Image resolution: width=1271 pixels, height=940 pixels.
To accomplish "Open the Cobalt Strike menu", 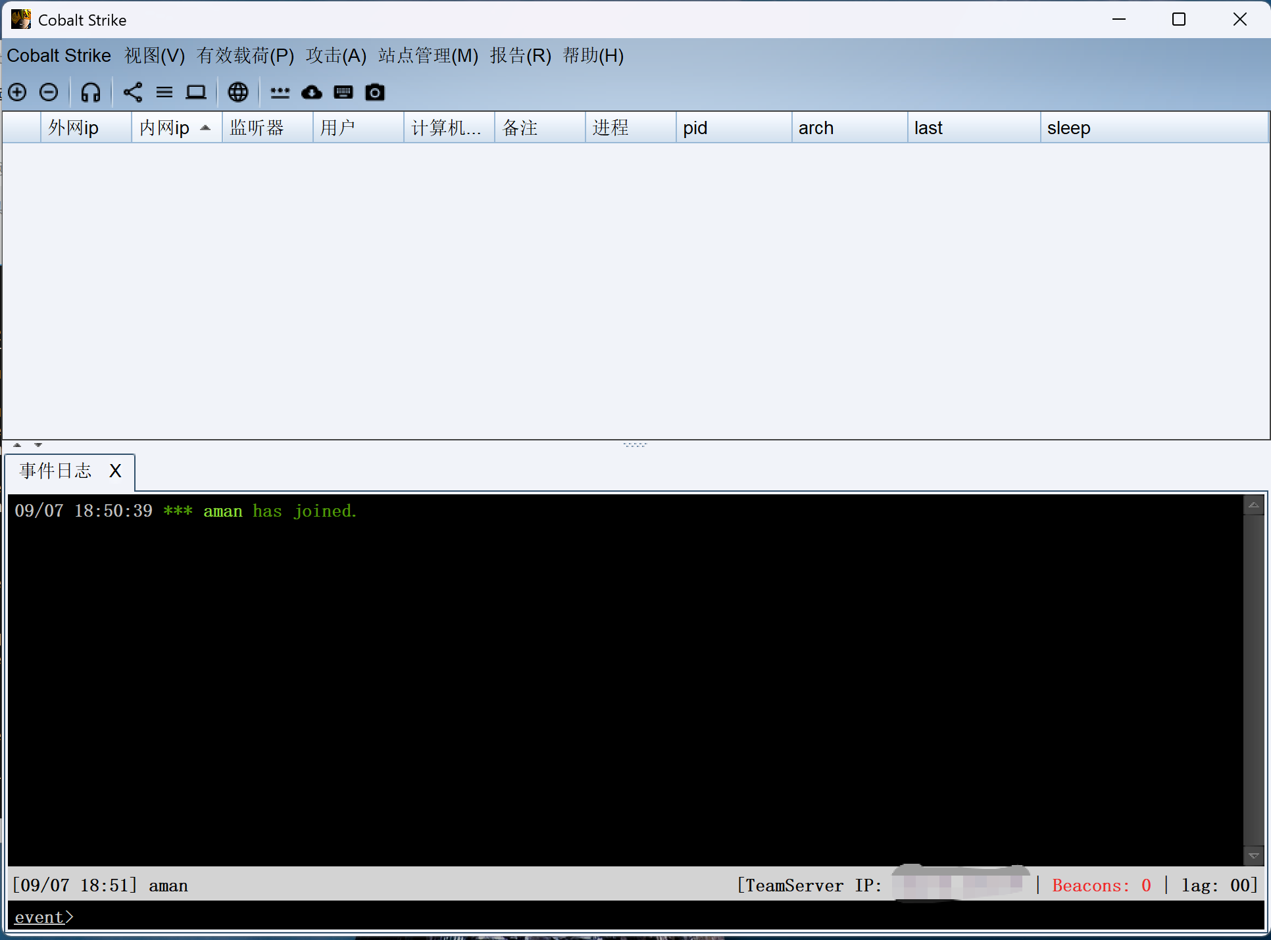I will (x=59, y=56).
